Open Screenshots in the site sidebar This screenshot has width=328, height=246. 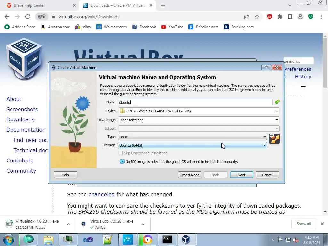click(22, 109)
